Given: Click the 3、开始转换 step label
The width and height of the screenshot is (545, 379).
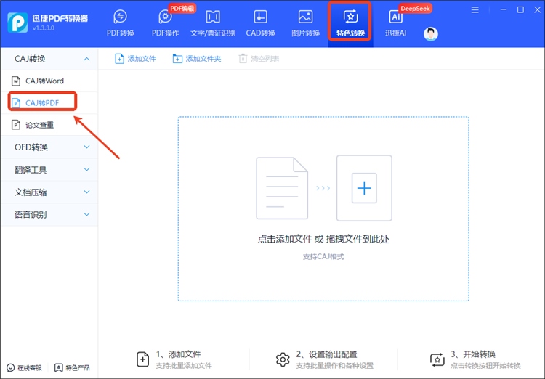Looking at the screenshot, I should tap(473, 354).
